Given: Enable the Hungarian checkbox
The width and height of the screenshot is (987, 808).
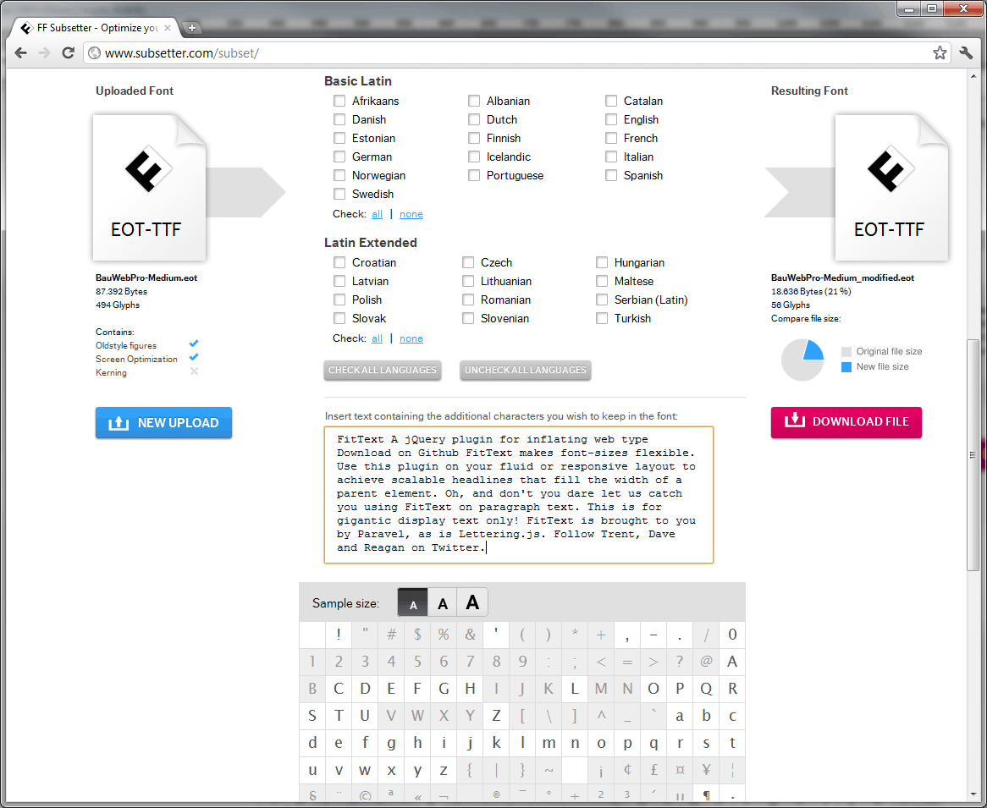Looking at the screenshot, I should (603, 262).
